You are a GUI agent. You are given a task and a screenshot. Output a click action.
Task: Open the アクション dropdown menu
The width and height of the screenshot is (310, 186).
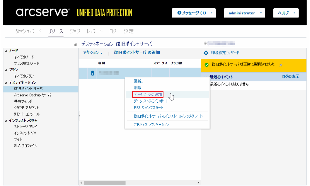(x=93, y=53)
